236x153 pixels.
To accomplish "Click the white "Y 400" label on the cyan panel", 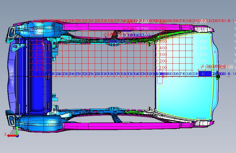I will click(x=201, y=48).
